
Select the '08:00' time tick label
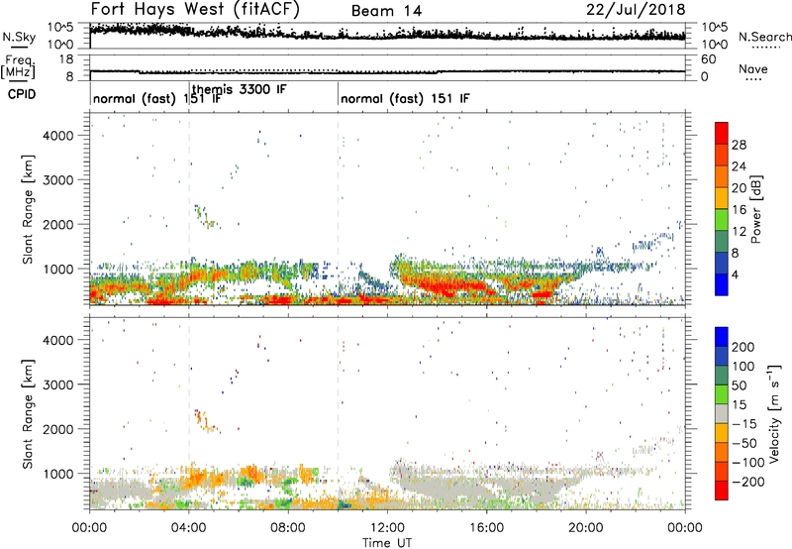point(288,528)
